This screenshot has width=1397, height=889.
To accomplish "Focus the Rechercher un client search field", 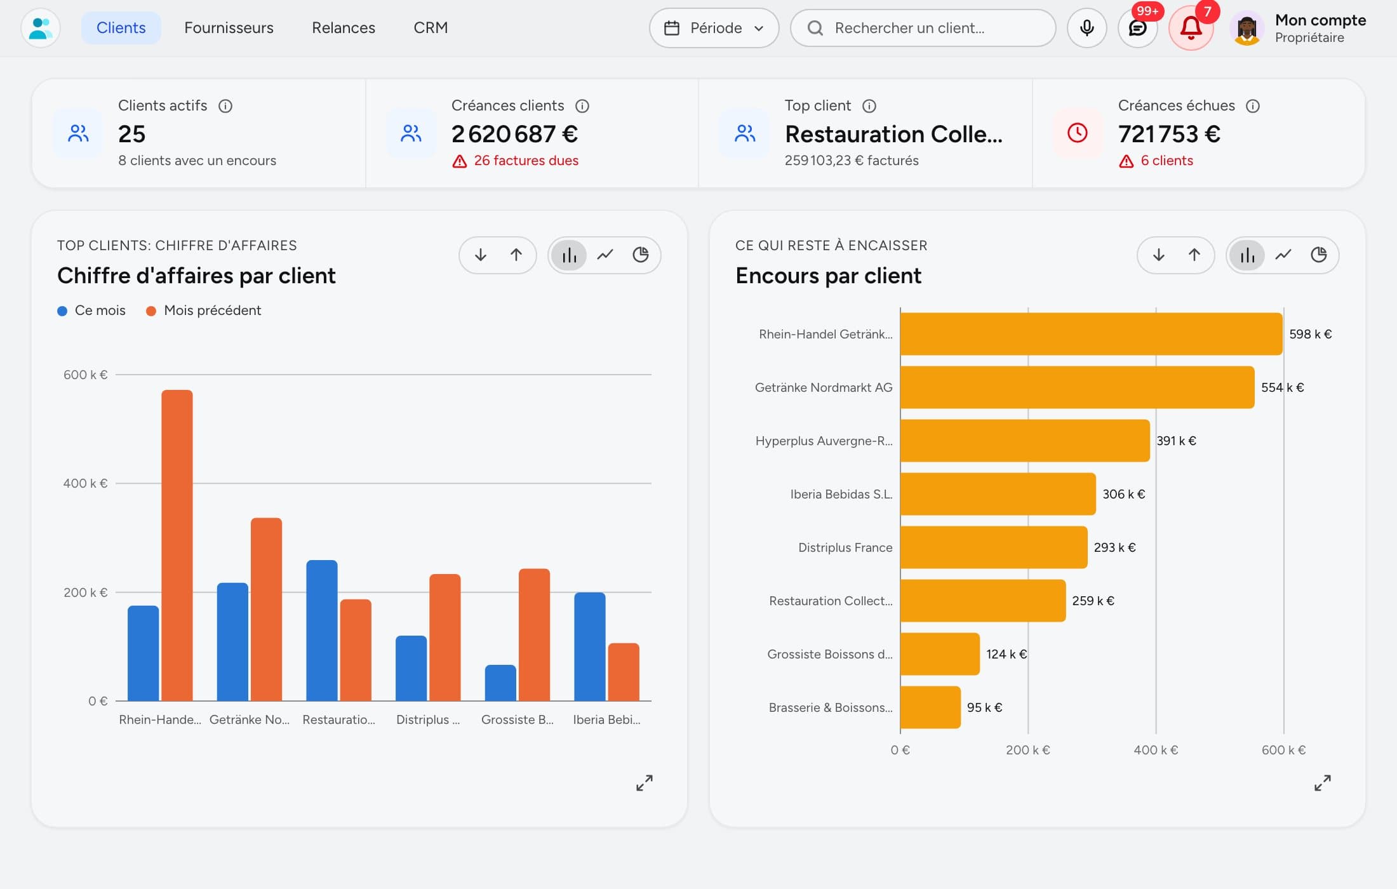I will click(923, 28).
